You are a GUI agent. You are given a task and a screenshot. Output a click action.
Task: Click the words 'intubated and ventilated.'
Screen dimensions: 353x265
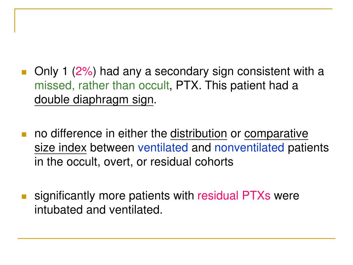[x=98, y=210]
